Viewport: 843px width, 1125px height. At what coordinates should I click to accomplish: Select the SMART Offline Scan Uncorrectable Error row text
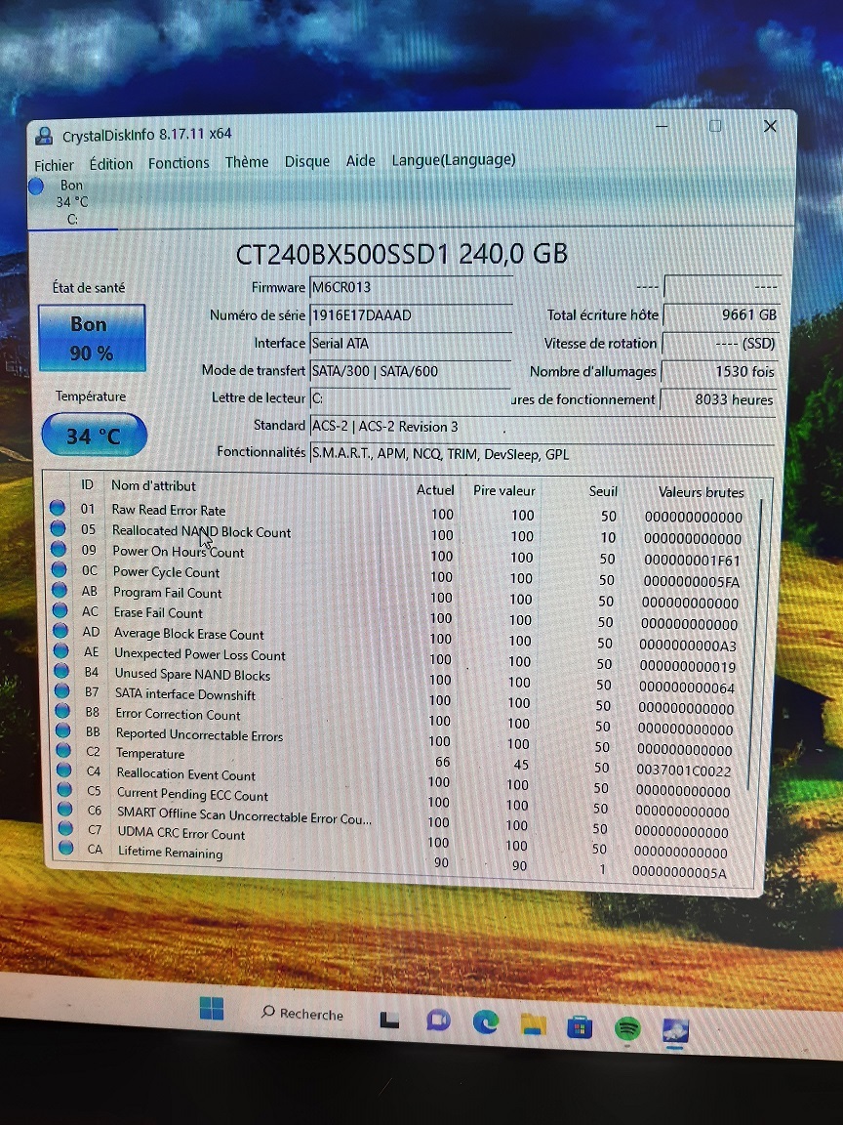click(245, 815)
